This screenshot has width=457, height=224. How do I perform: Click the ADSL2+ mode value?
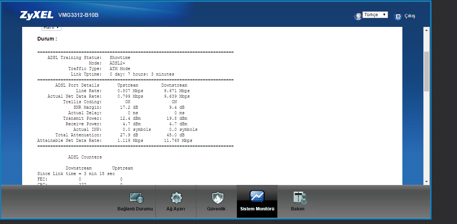click(x=117, y=63)
